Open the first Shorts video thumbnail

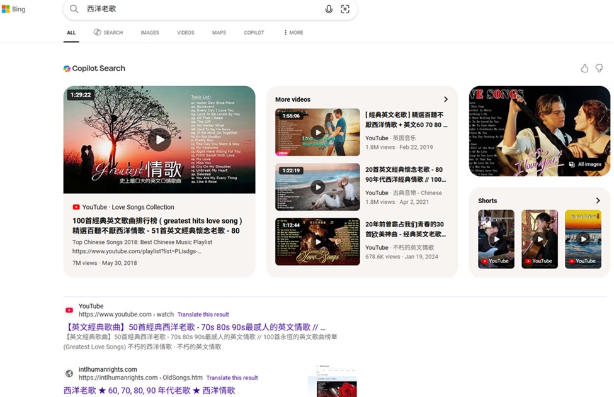click(496, 239)
